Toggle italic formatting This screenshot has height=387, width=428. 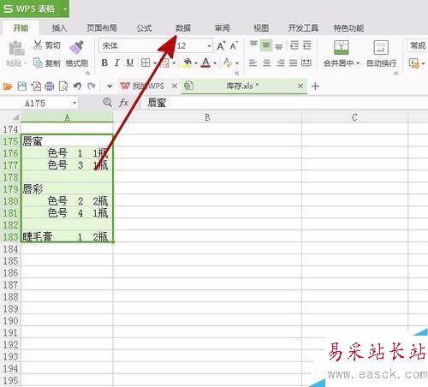116,63
